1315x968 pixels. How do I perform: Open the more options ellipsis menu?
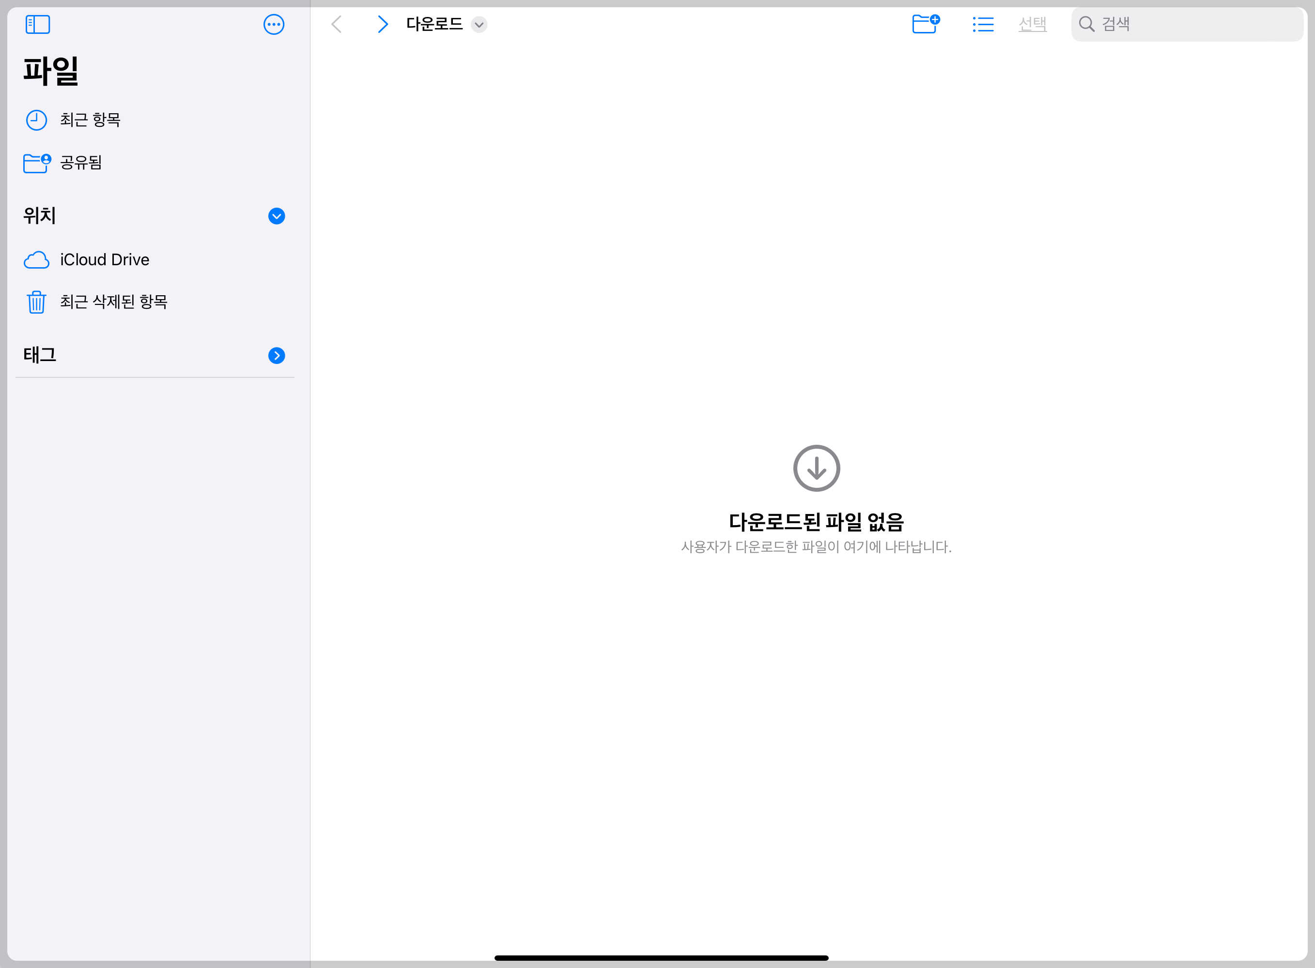point(274,25)
